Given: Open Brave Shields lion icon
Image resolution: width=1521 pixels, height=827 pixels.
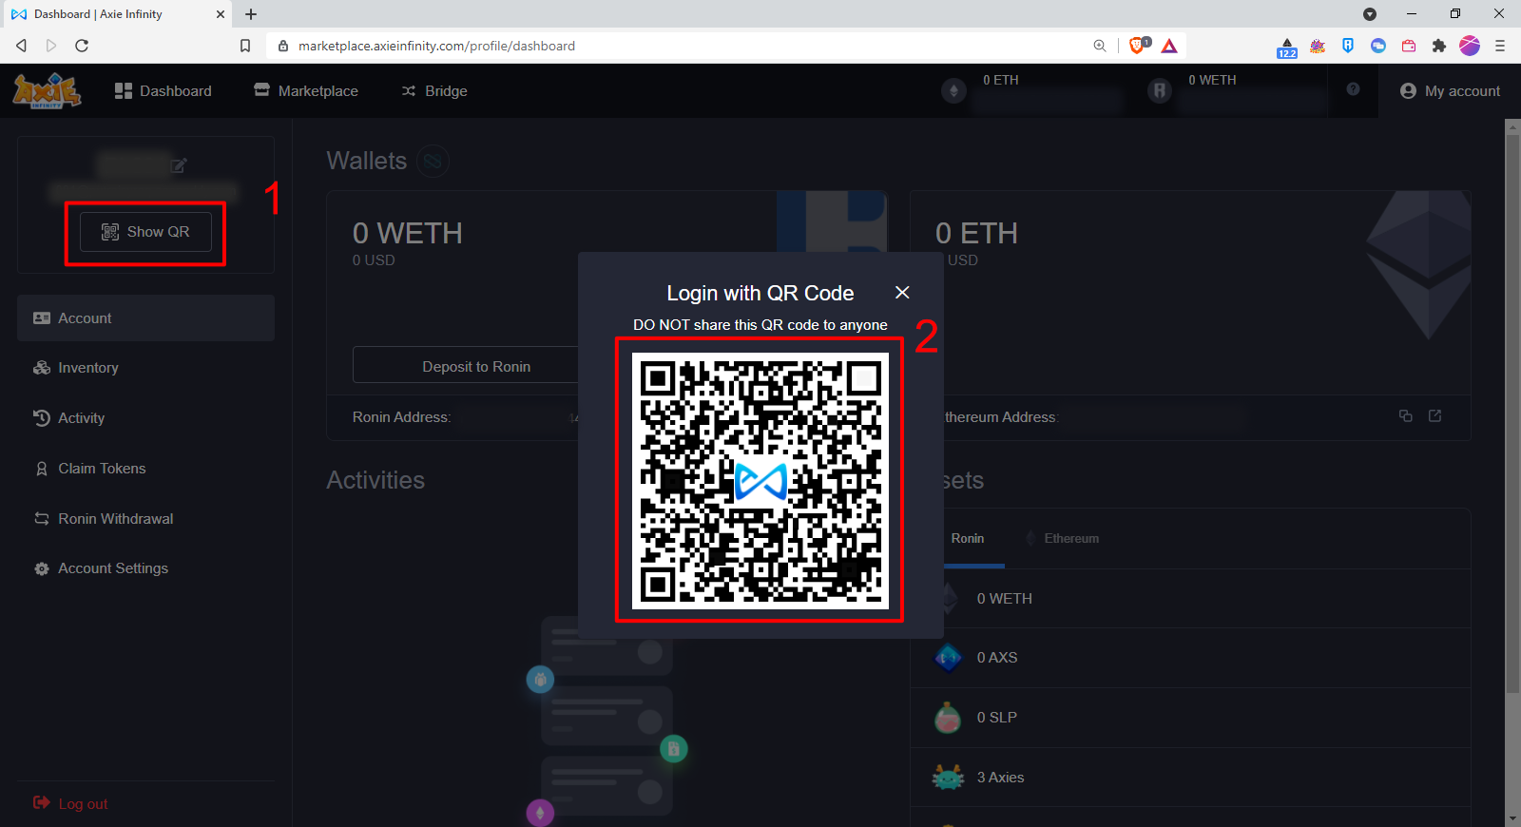Looking at the screenshot, I should point(1138,46).
